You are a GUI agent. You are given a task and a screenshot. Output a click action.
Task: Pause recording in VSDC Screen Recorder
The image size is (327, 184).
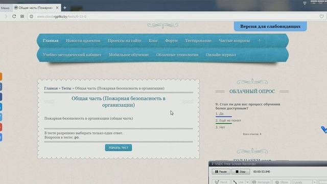[221, 172]
